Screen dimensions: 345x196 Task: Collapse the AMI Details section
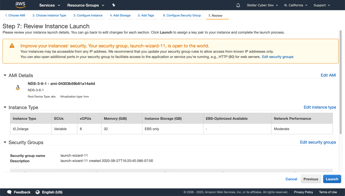click(x=5, y=75)
